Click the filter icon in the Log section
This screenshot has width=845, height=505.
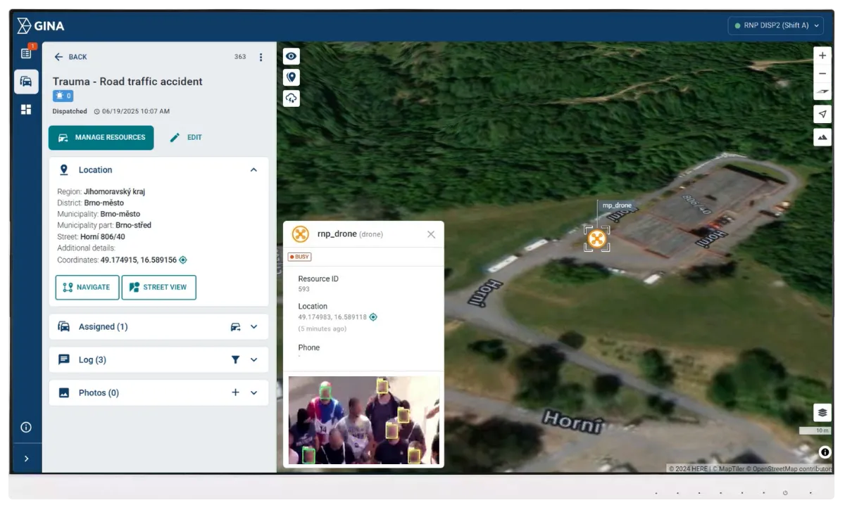(x=236, y=359)
